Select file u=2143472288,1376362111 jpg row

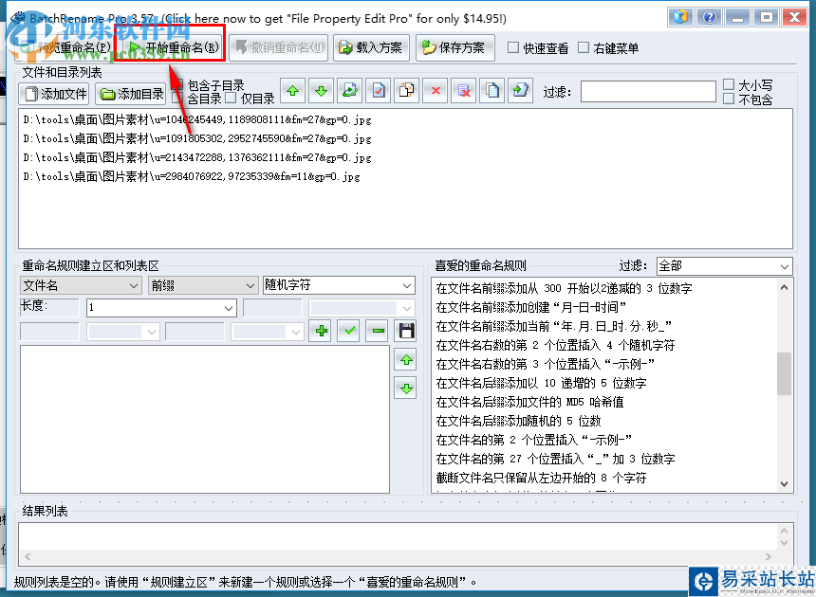197,157
